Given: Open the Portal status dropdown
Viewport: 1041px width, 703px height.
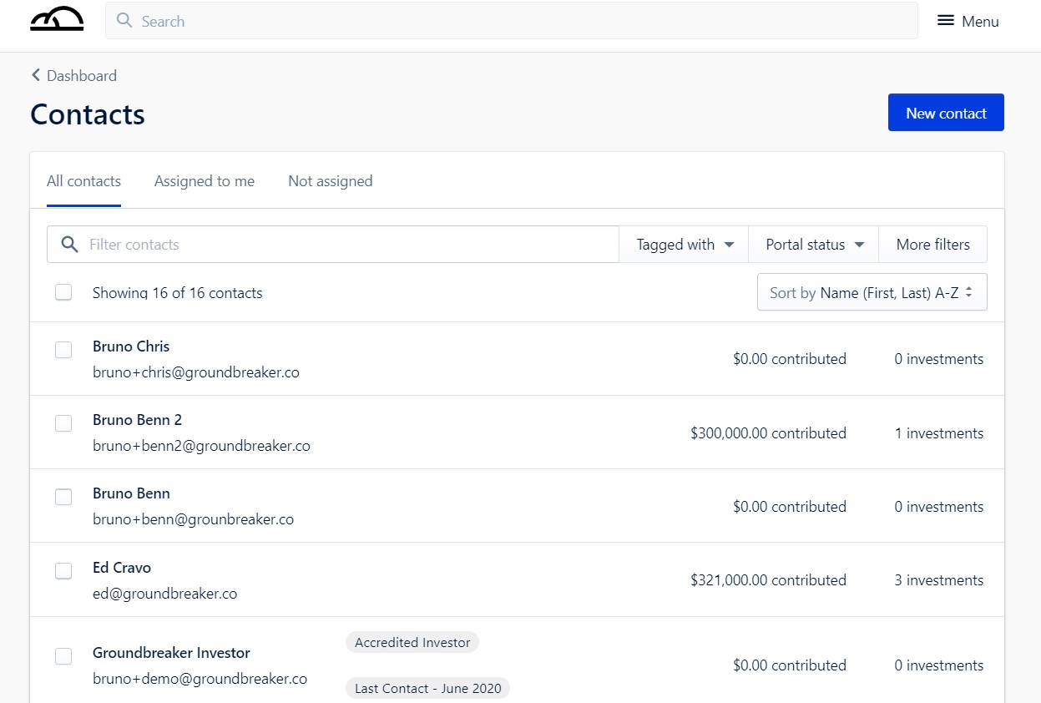Looking at the screenshot, I should coord(812,244).
